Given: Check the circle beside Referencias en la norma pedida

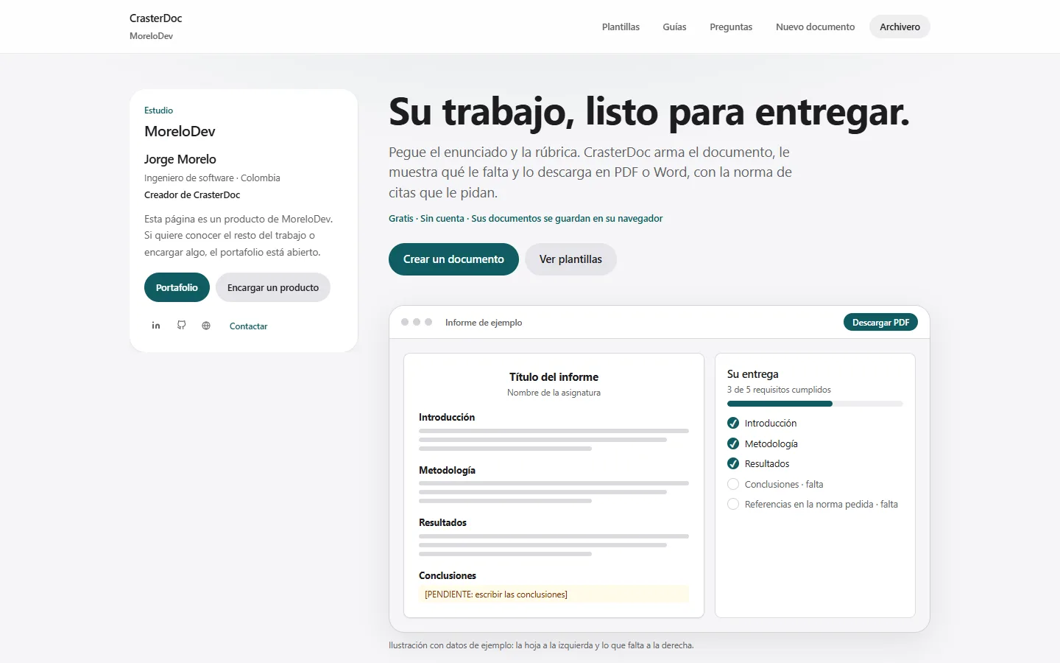Looking at the screenshot, I should tap(733, 504).
